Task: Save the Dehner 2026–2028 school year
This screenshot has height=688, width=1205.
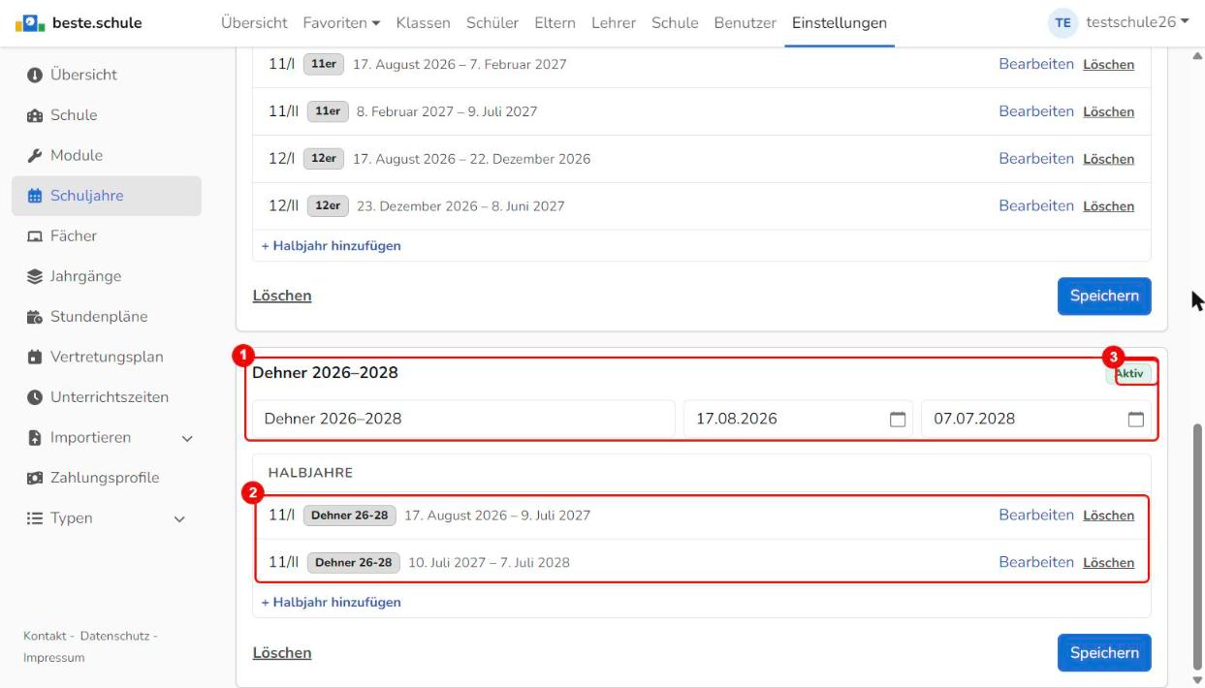Action: (1104, 653)
